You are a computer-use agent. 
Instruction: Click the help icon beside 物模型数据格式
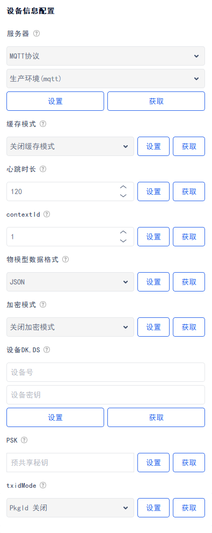pos(65,259)
